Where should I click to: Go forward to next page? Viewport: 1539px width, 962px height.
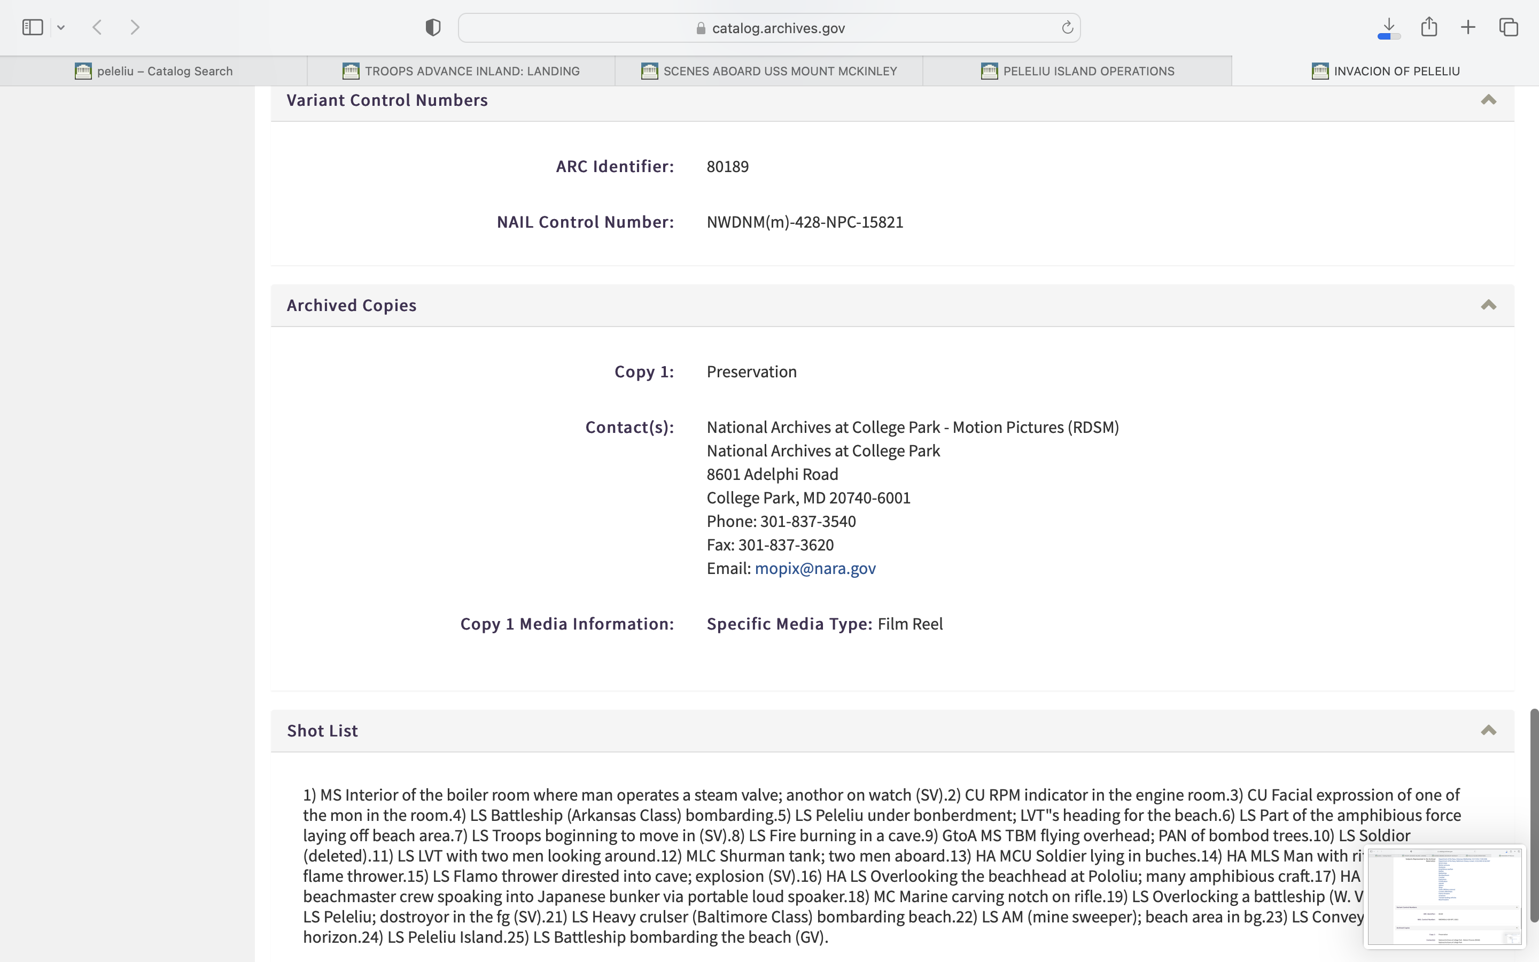point(135,27)
